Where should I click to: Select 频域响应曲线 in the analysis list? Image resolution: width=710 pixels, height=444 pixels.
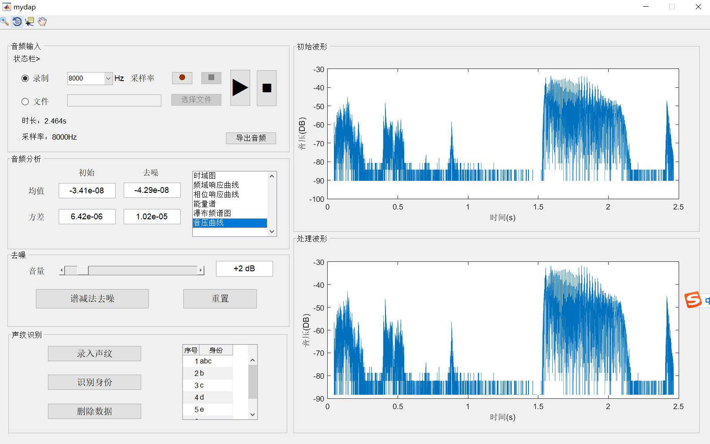230,185
